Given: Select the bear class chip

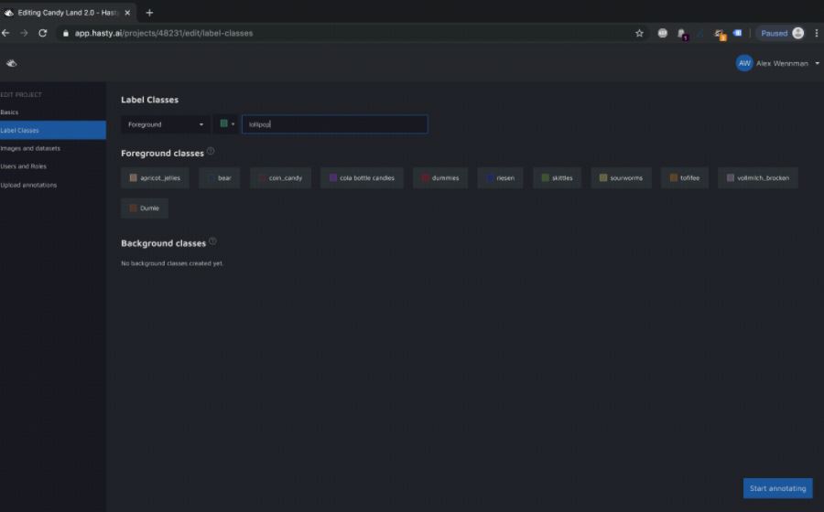Looking at the screenshot, I should click(219, 178).
